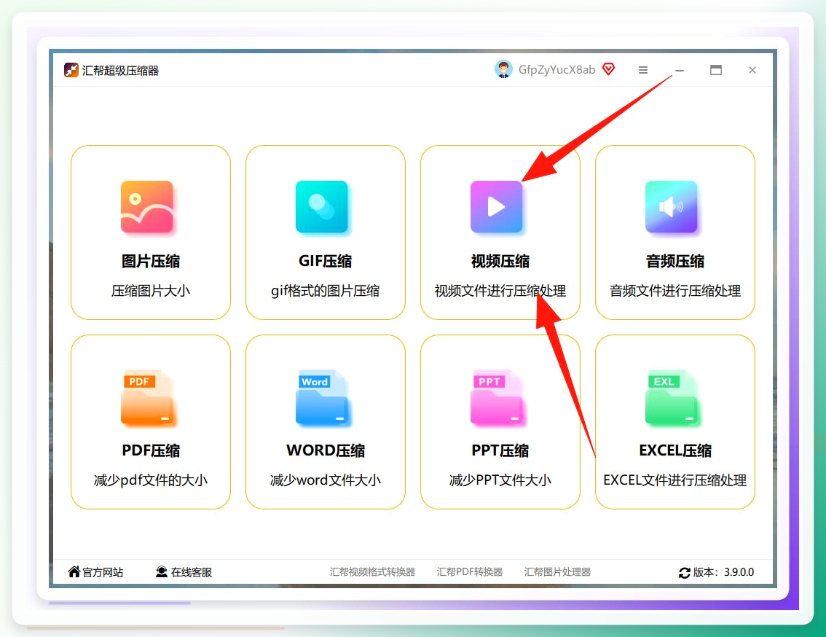Select the 音频压缩 title text
826x637 pixels.
[674, 261]
